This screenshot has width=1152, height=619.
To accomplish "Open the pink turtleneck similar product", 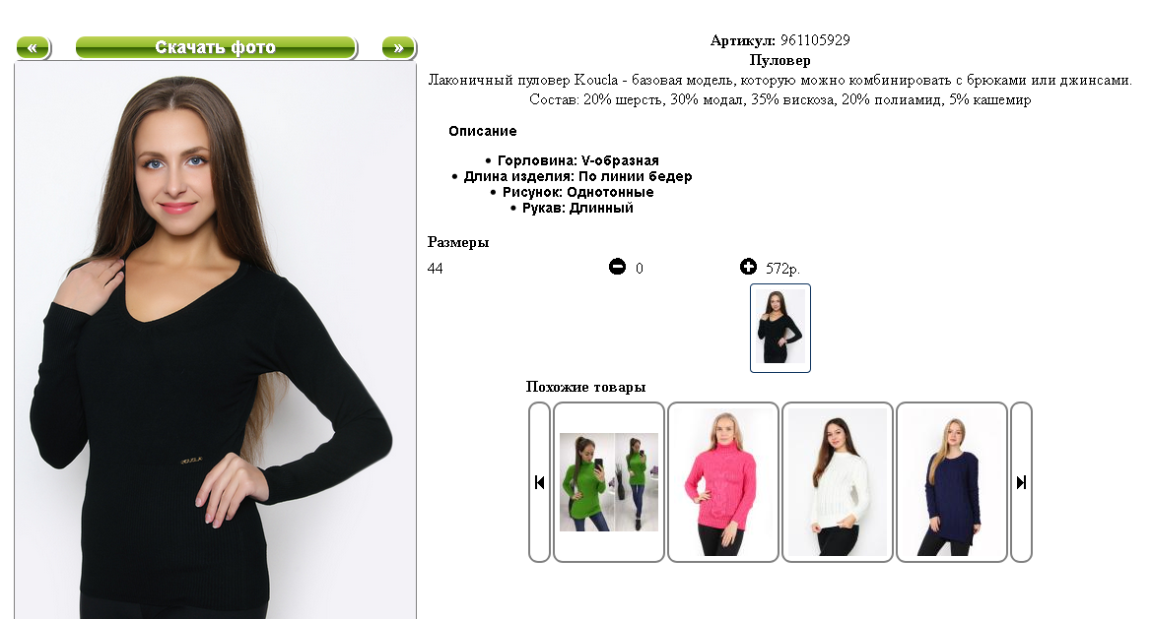I will [x=723, y=482].
